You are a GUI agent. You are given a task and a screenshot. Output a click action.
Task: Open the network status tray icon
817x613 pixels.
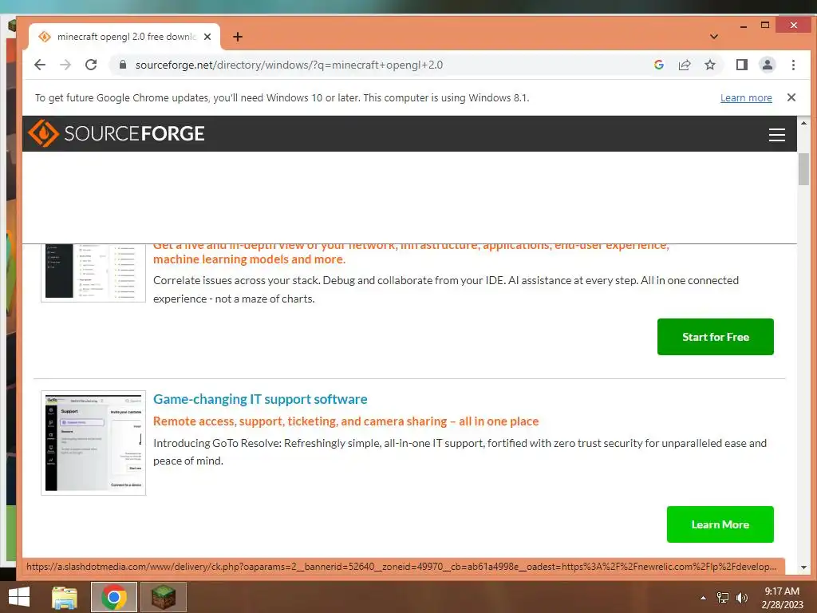click(x=723, y=598)
